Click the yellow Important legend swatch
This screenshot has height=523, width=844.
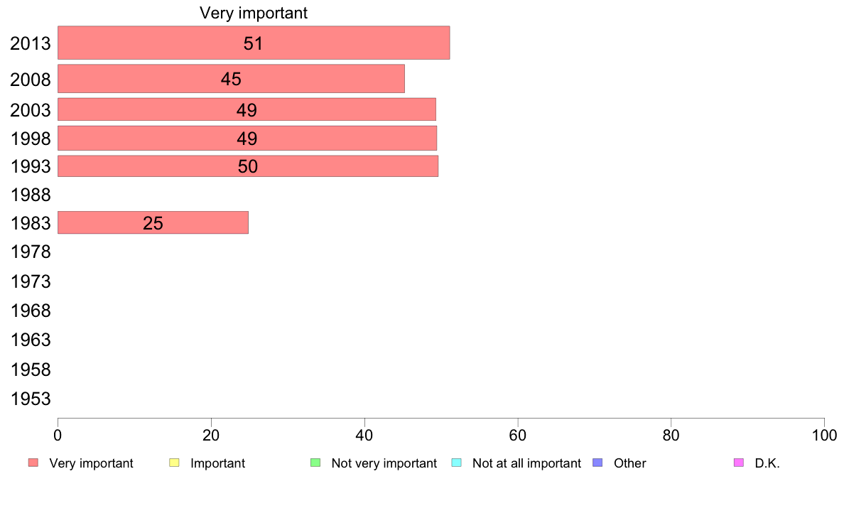174,463
